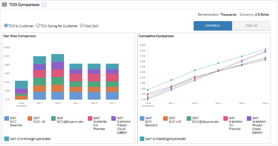Click the Year 4 stacked bar
The image size is (278, 146).
(x=94, y=82)
